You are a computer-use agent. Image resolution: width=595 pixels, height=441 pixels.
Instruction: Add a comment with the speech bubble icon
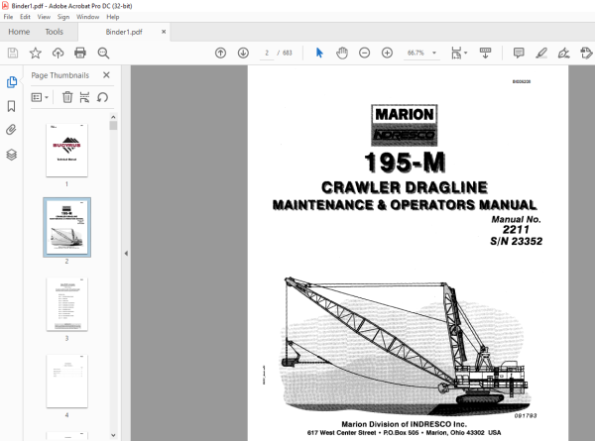pos(519,53)
